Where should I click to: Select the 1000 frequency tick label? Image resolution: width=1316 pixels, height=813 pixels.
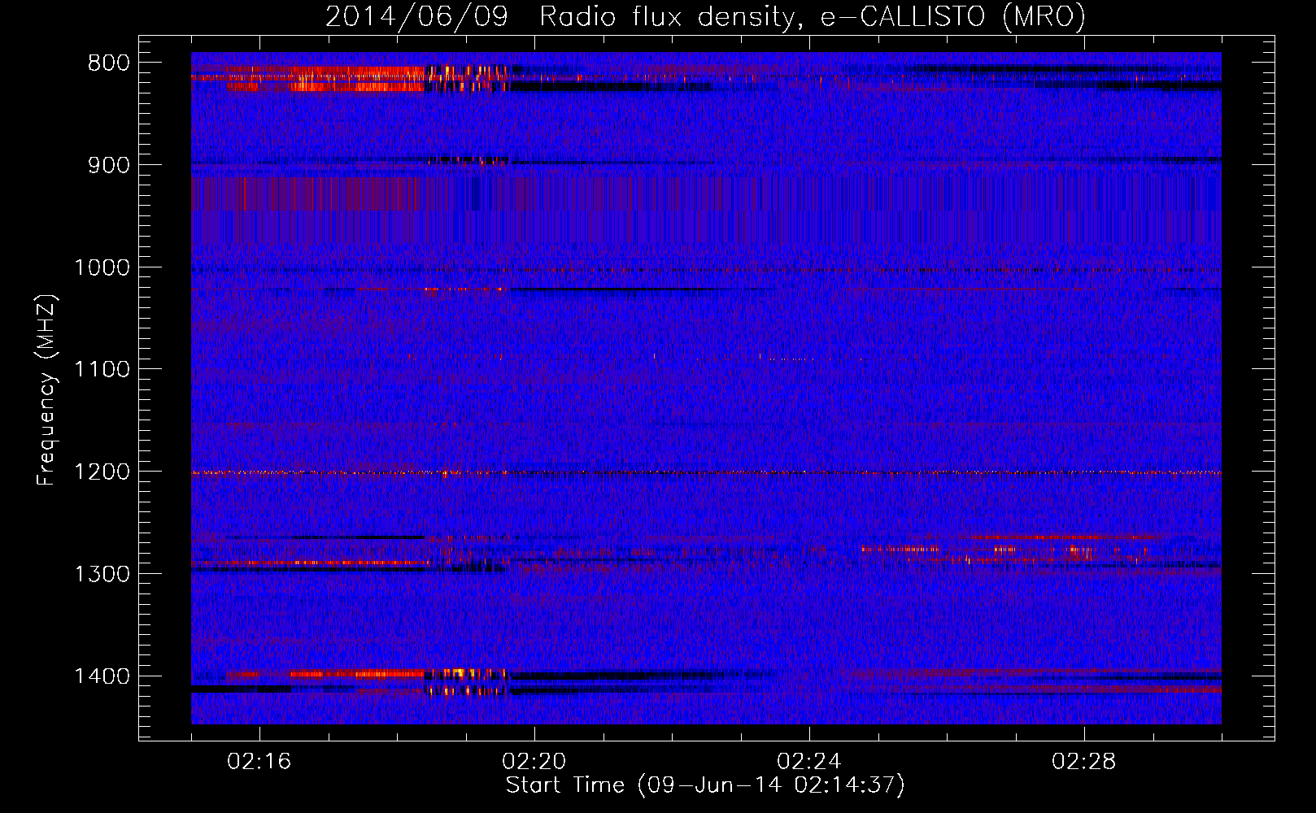pyautogui.click(x=102, y=267)
